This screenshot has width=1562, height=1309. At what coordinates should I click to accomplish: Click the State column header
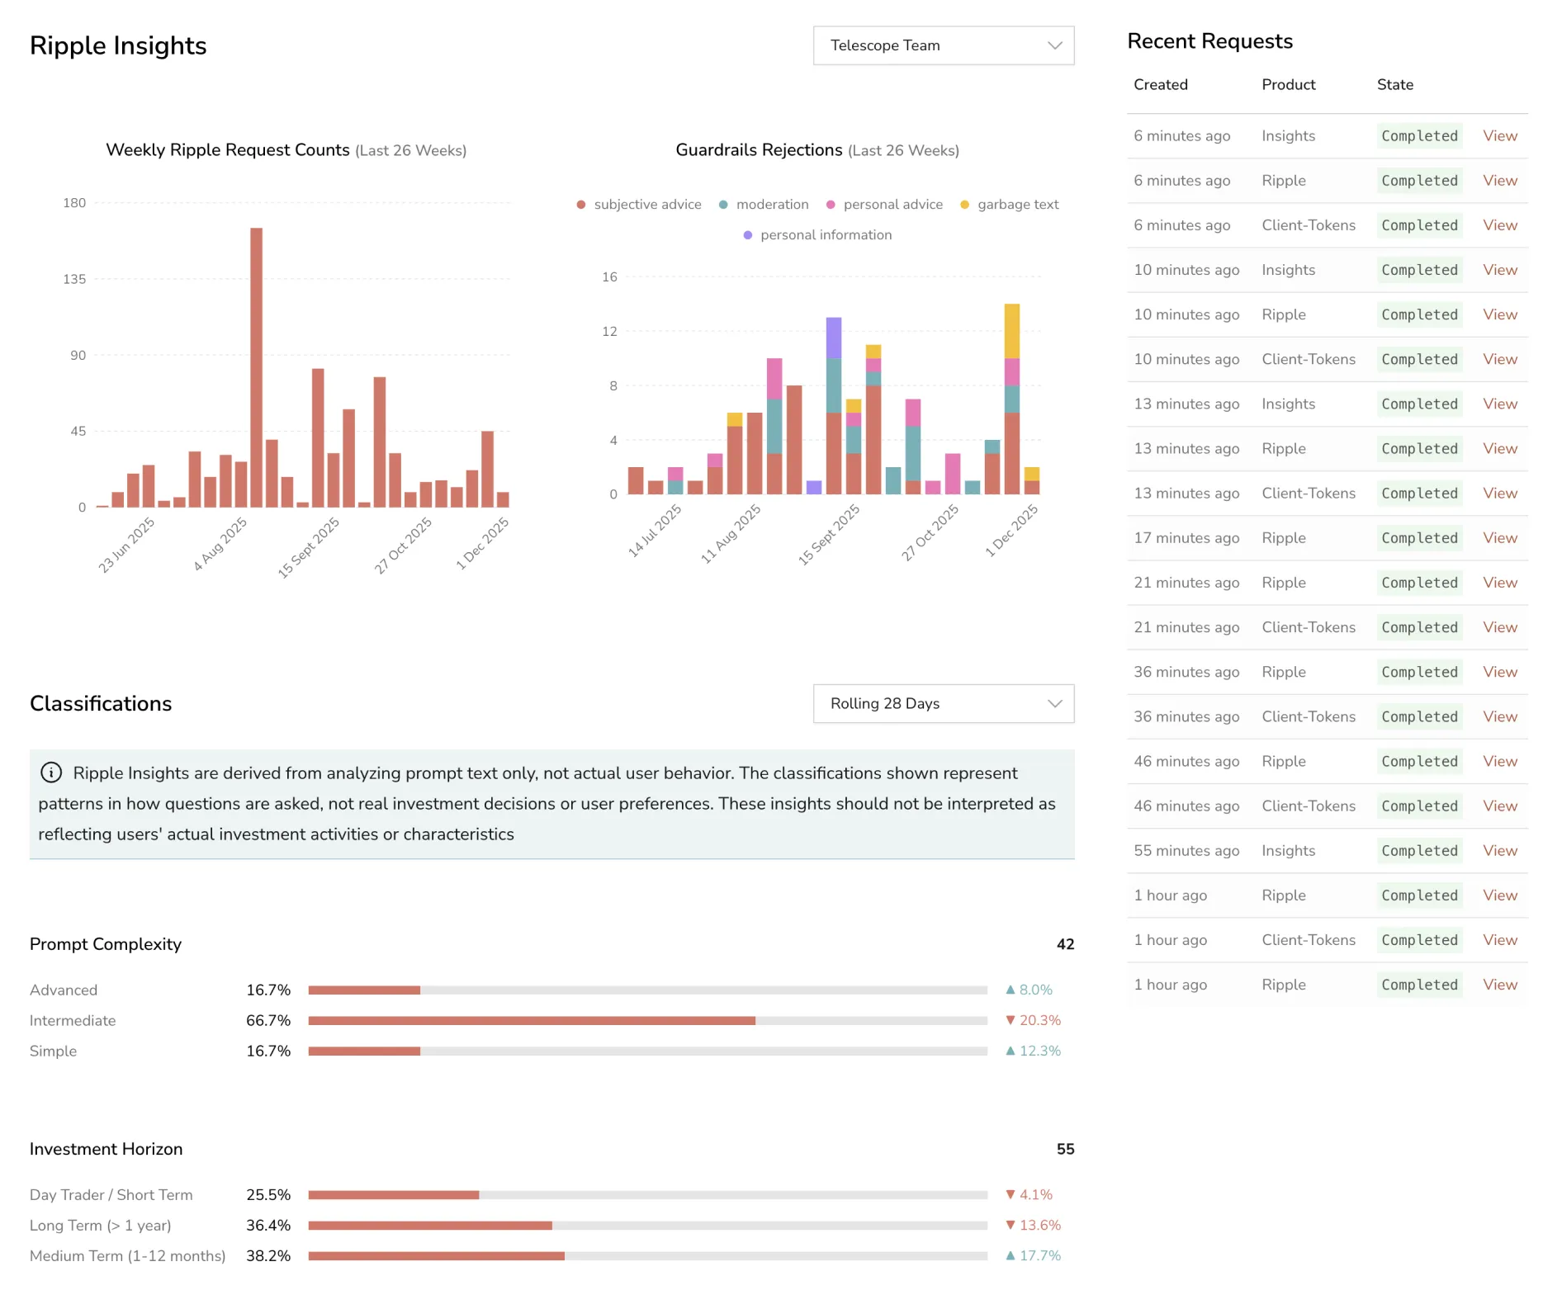click(1394, 84)
